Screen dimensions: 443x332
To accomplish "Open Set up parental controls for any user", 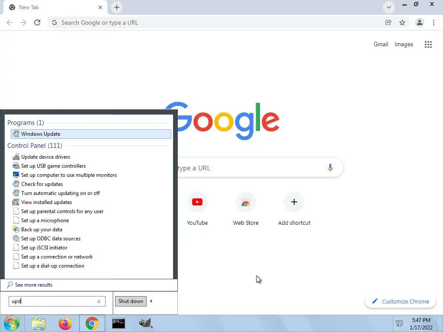I will point(62,211).
